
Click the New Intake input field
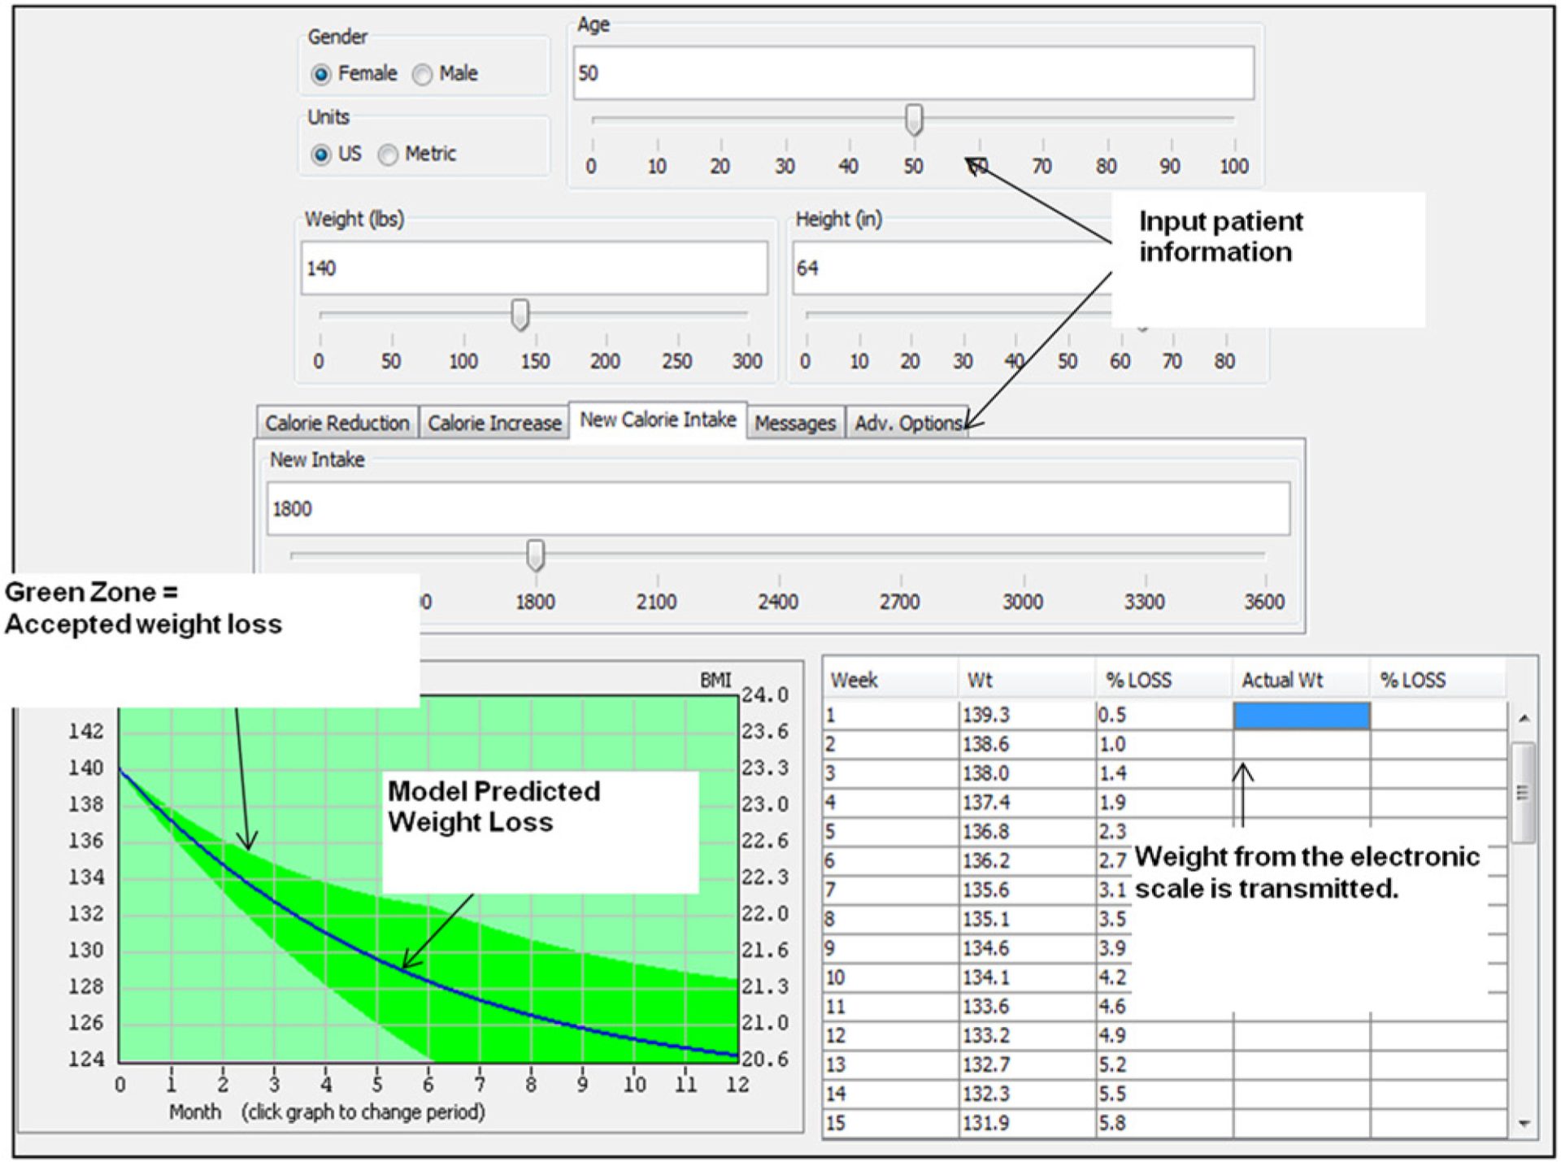click(x=777, y=509)
